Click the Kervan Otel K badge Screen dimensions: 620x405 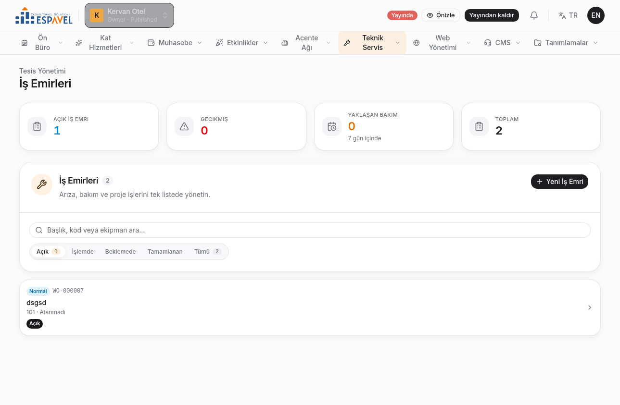tap(97, 15)
